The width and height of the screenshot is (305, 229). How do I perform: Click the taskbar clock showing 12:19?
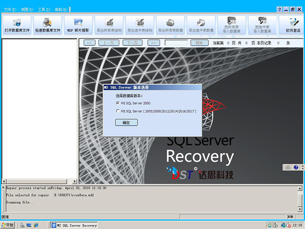point(297,225)
